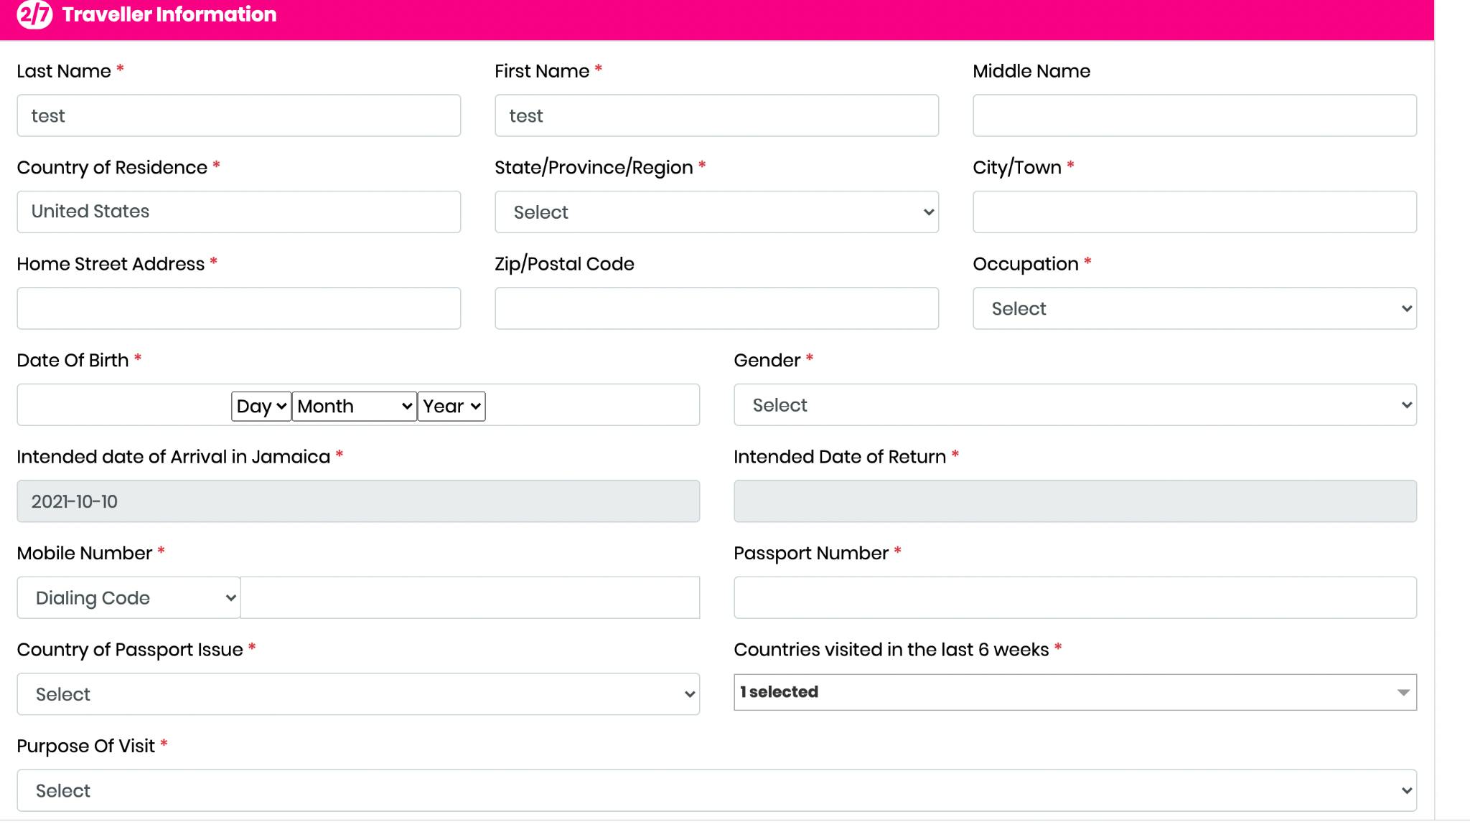Screen dimensions: 1470x824
Task: Click the Purpose Of Visit label
Action: (86, 746)
